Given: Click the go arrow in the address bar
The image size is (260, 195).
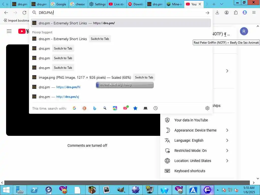Looking at the screenshot, I should tap(207, 13).
